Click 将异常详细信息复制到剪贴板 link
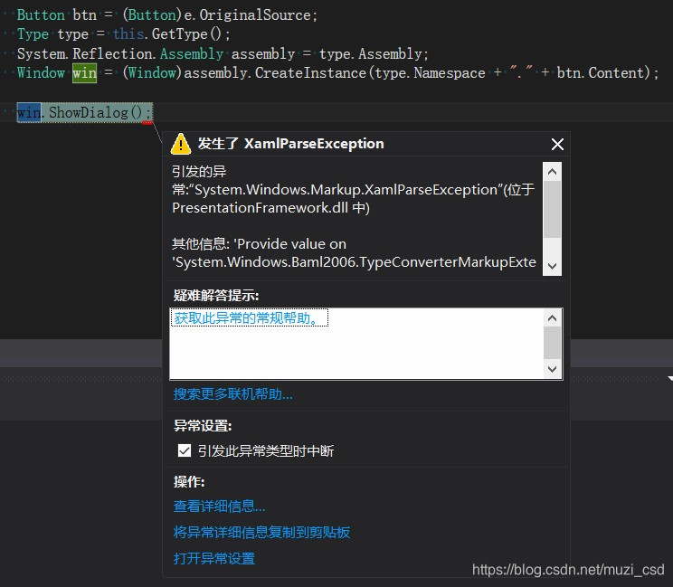 (x=261, y=532)
